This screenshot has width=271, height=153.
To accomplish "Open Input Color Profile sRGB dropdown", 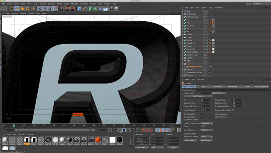I will click(x=206, y=136).
